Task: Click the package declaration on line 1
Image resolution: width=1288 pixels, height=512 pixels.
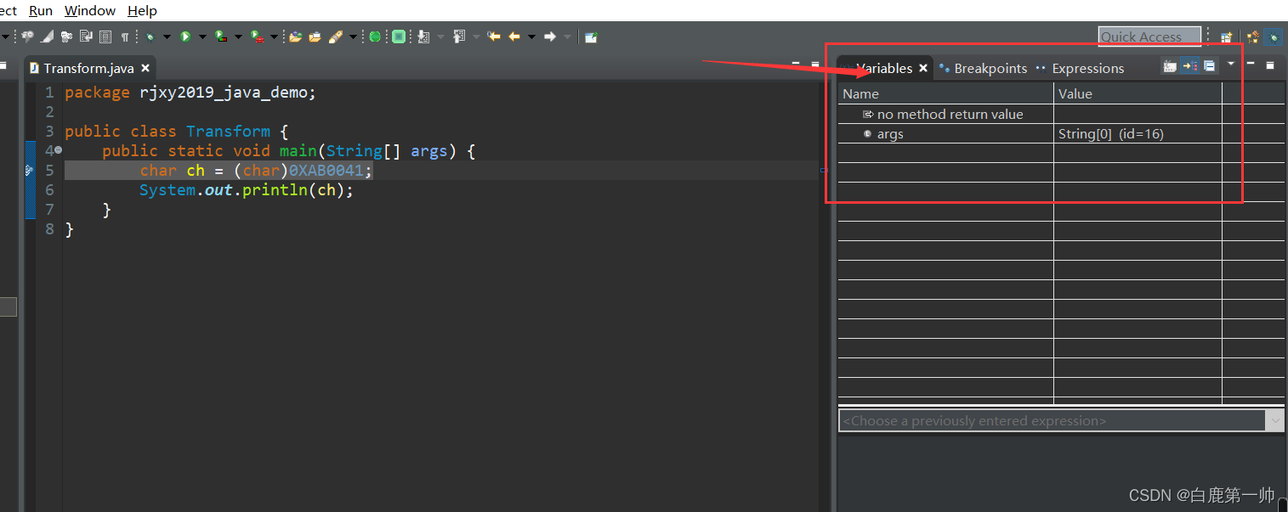Action: 190,92
